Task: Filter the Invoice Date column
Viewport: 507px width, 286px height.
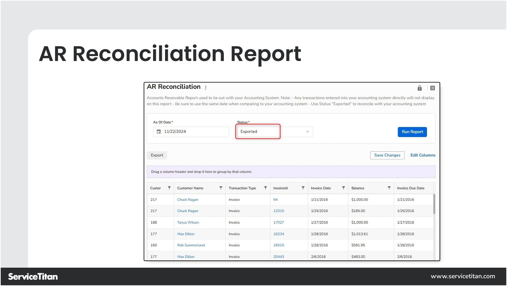Action: [344, 188]
